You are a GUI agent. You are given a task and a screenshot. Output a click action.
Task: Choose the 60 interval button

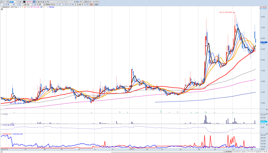pos(66,2)
